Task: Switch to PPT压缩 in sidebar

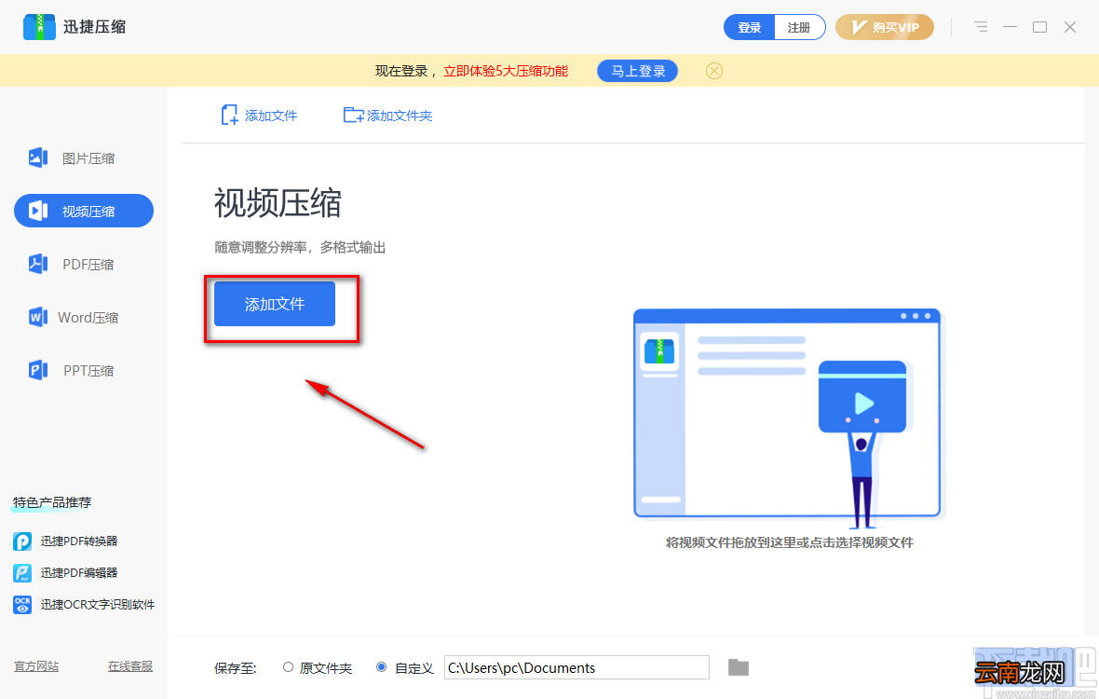Action: 84,369
